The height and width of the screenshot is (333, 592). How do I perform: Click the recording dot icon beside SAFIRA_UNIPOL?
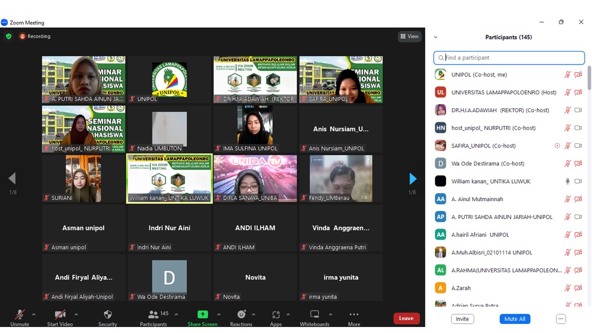click(557, 146)
